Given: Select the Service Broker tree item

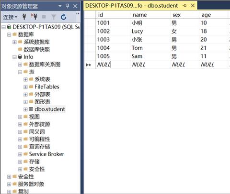Looking at the screenshot, I should pyautogui.click(x=46, y=154).
